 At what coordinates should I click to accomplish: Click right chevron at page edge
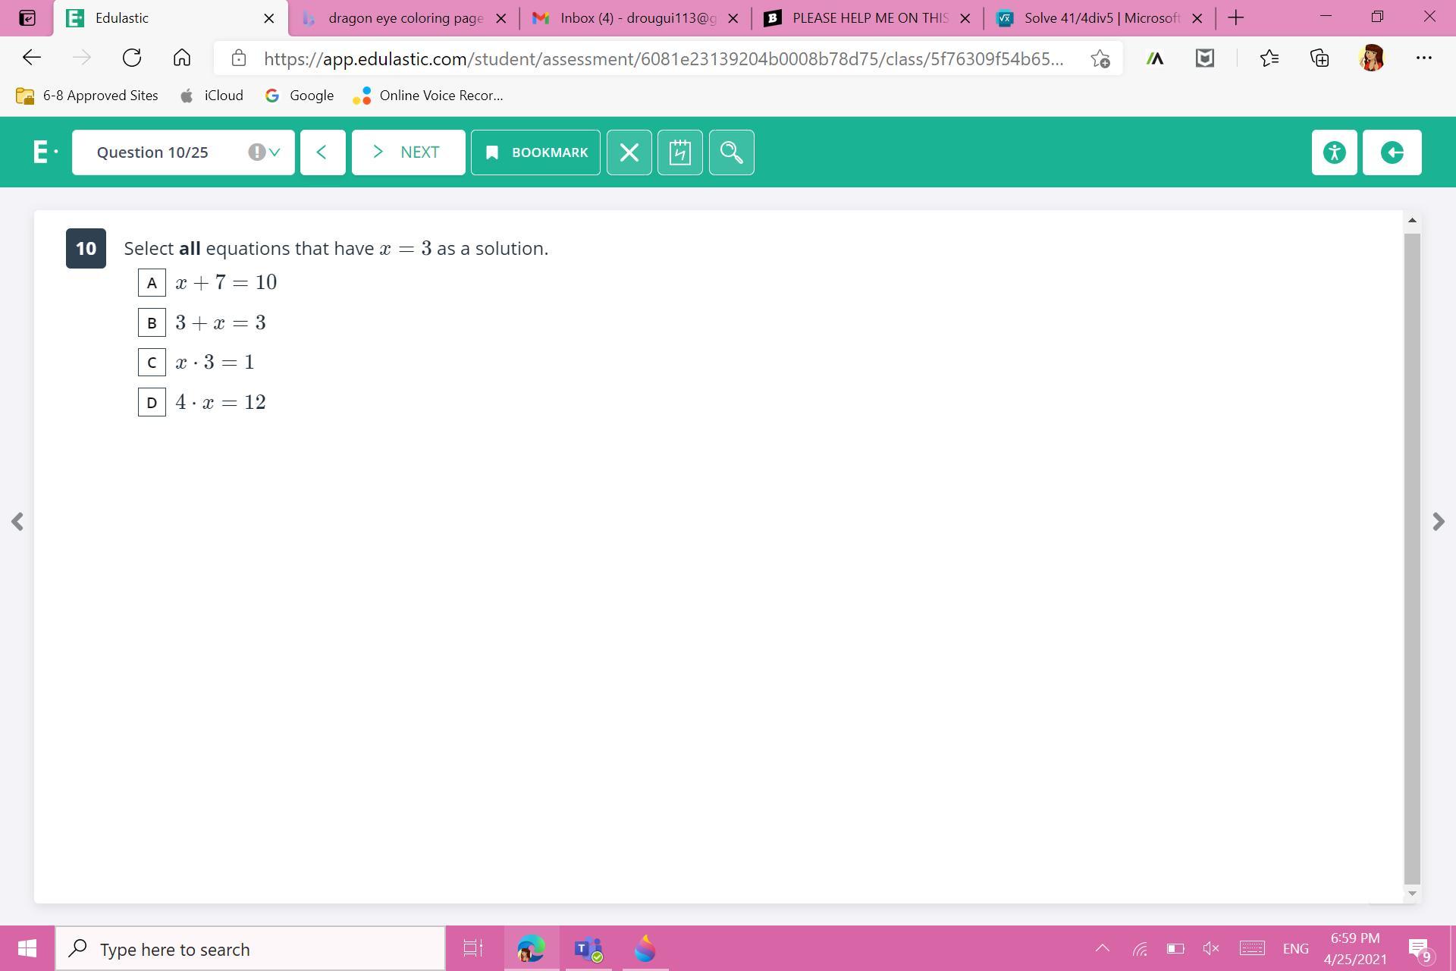click(x=1438, y=522)
